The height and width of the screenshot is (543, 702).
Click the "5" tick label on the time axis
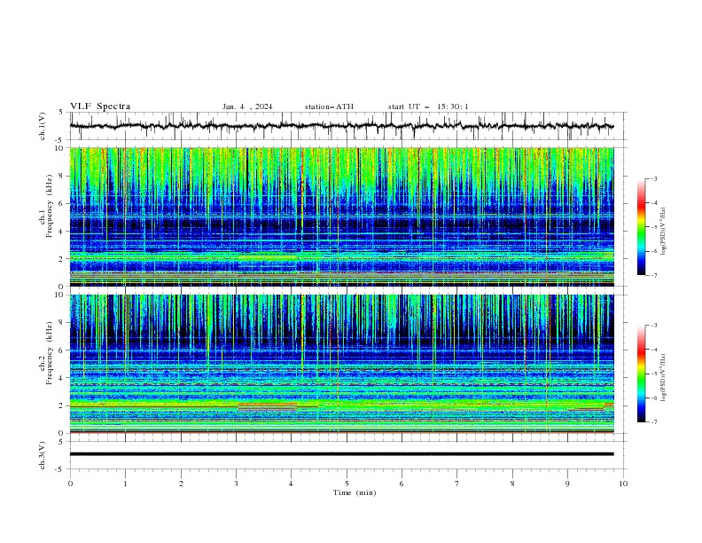tap(347, 484)
